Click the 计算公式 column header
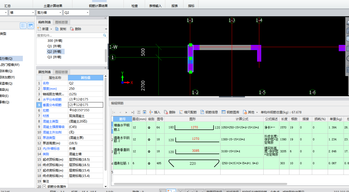The height and width of the screenshot is (192, 349). [242, 119]
